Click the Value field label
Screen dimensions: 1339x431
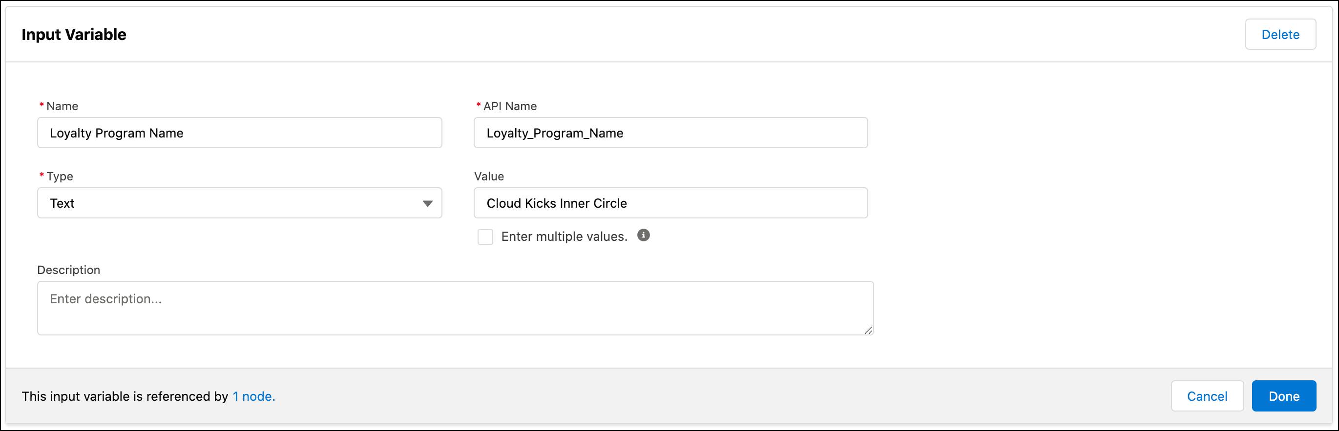[489, 176]
